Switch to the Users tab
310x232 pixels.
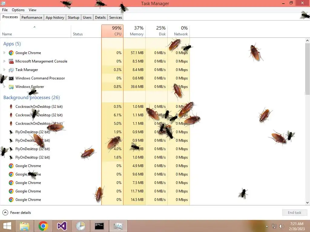87,17
